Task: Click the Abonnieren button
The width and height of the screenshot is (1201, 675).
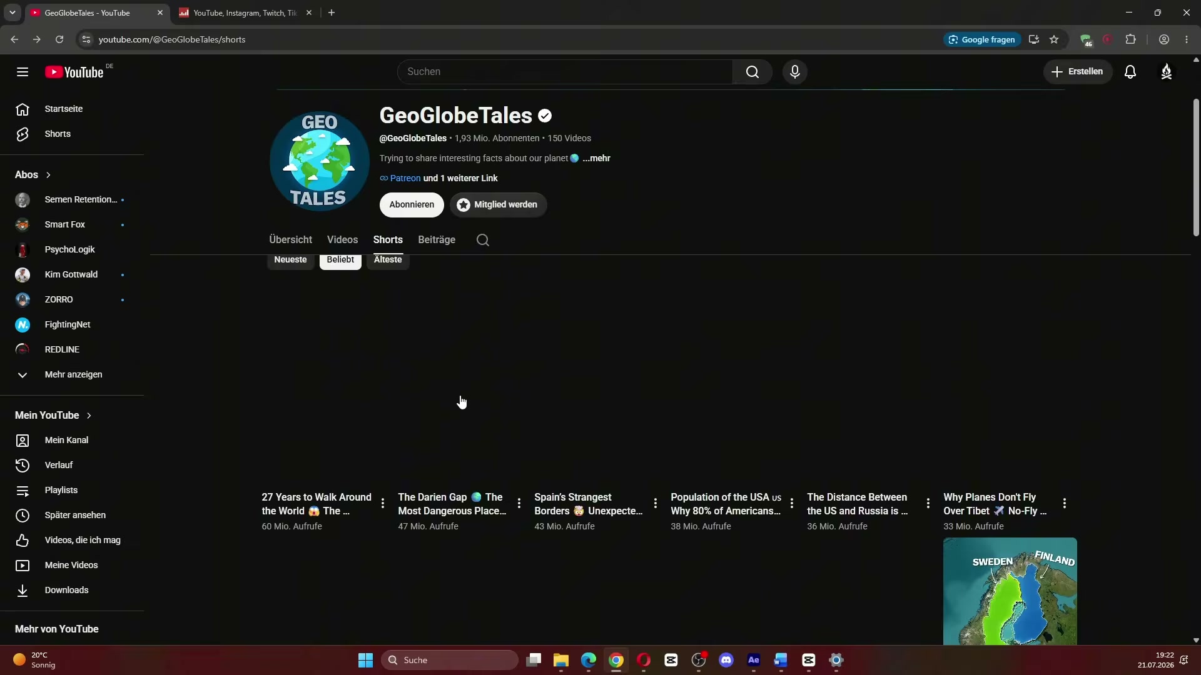Action: (412, 205)
